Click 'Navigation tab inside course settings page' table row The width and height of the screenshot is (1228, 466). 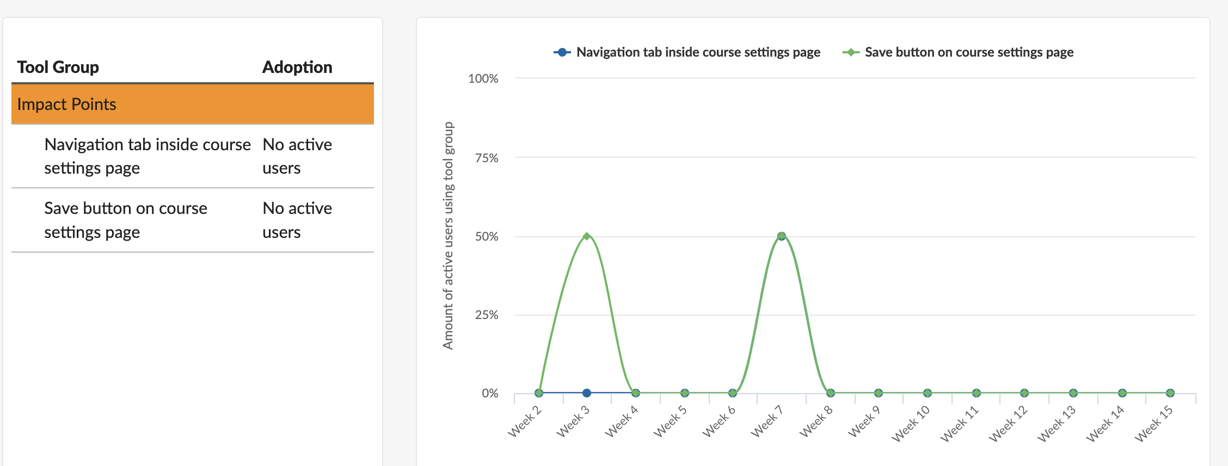pyautogui.click(x=193, y=156)
